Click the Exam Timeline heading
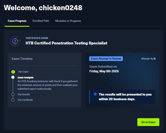Image resolution: width=166 pixels, height=133 pixels. [22, 59]
